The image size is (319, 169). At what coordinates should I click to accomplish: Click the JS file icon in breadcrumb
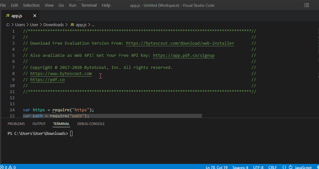tap(72, 25)
